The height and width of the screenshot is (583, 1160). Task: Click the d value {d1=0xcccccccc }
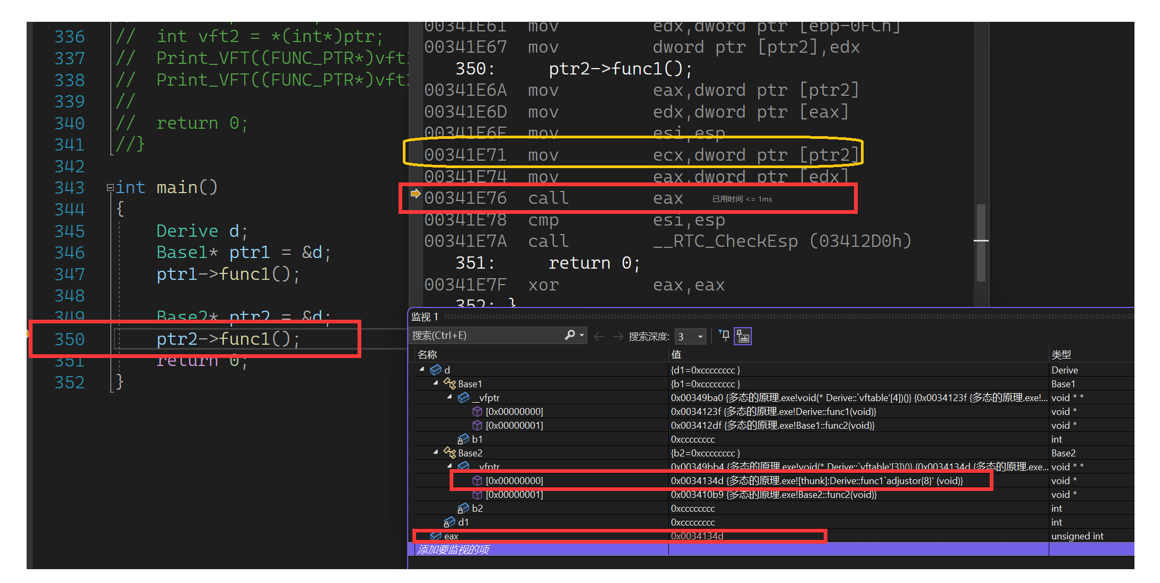(x=706, y=370)
